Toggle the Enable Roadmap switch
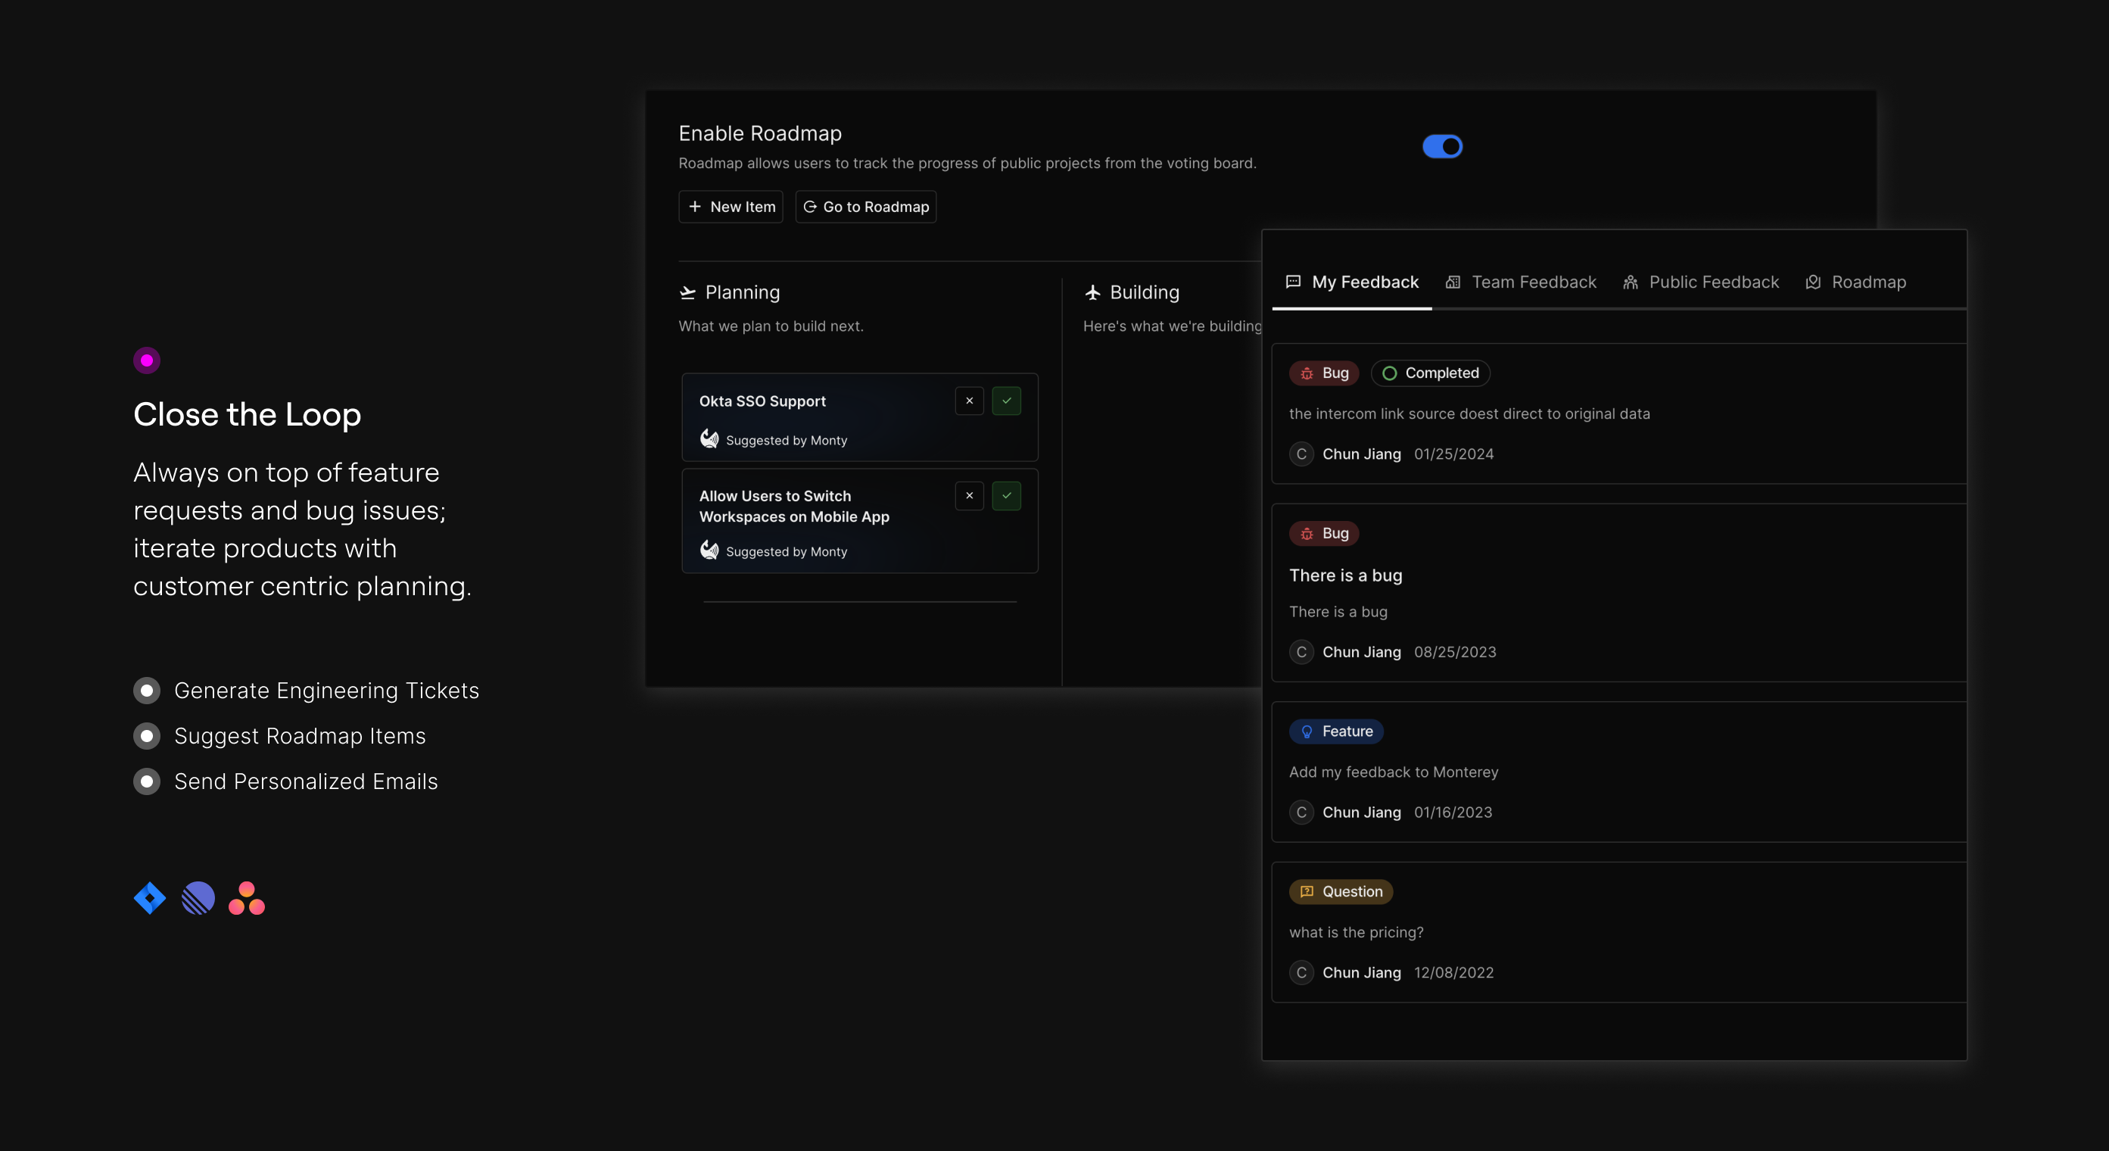This screenshot has height=1151, width=2109. (x=1442, y=147)
